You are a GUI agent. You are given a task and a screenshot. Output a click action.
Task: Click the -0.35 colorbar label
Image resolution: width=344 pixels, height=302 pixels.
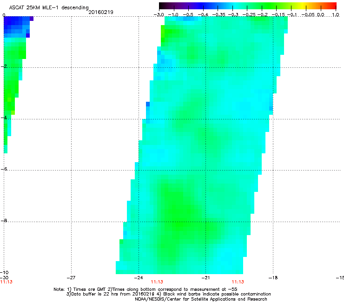point(219,15)
